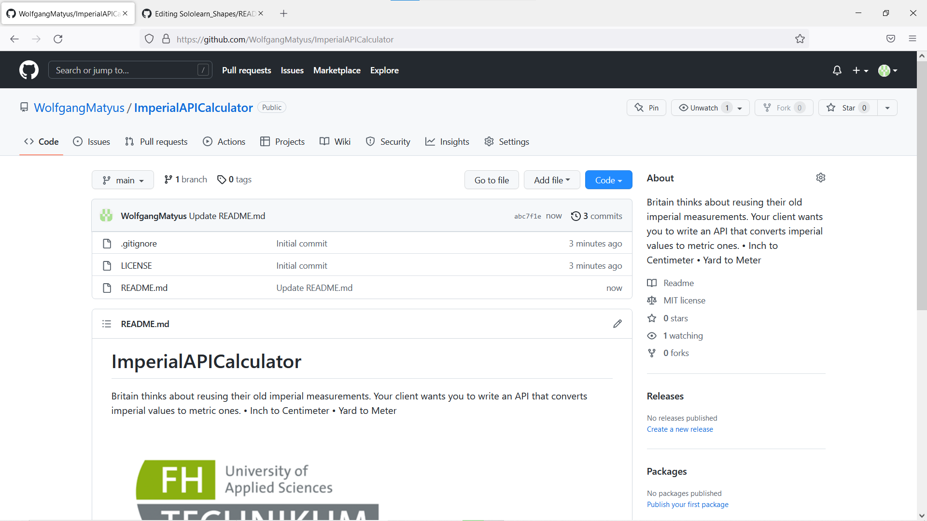Open the .gitignore file

[x=139, y=243]
